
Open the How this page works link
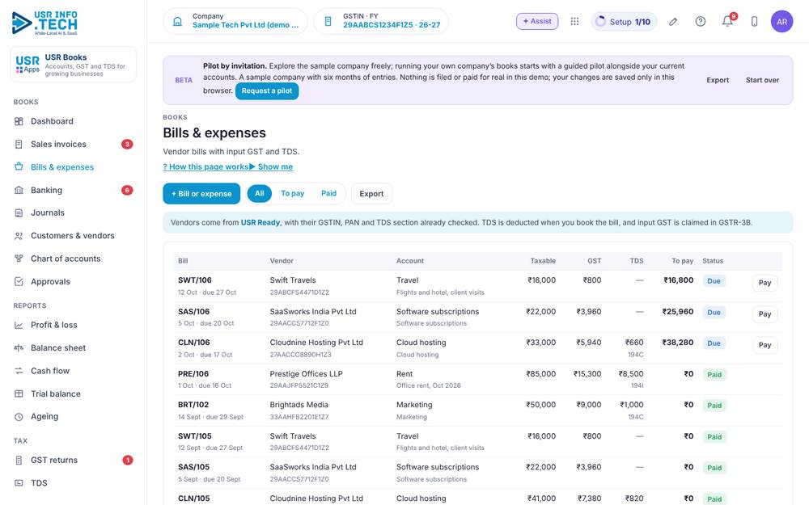pyautogui.click(x=205, y=166)
